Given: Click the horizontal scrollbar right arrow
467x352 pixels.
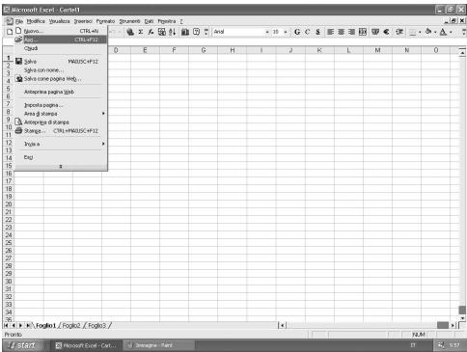Looking at the screenshot, I should [x=453, y=325].
